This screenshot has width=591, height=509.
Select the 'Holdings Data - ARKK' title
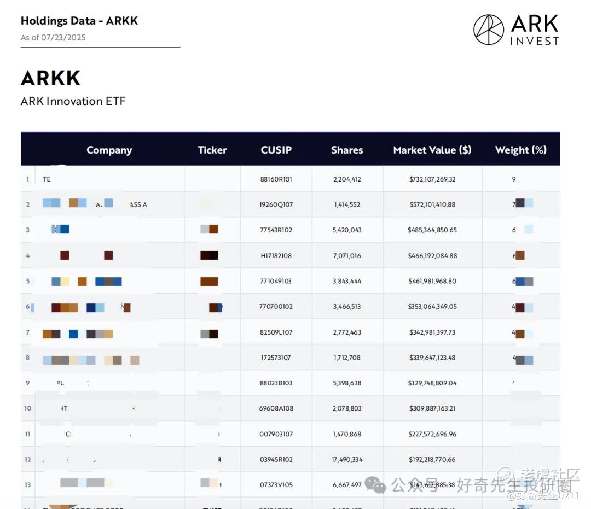click(x=79, y=21)
